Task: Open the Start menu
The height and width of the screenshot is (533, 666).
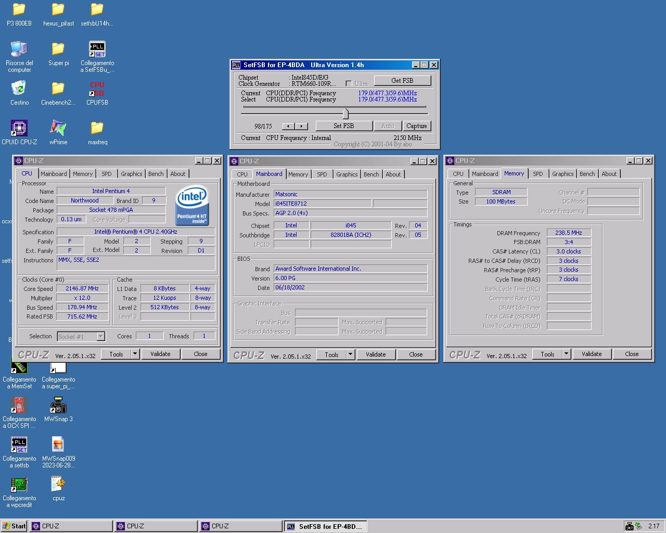Action: click(x=14, y=526)
